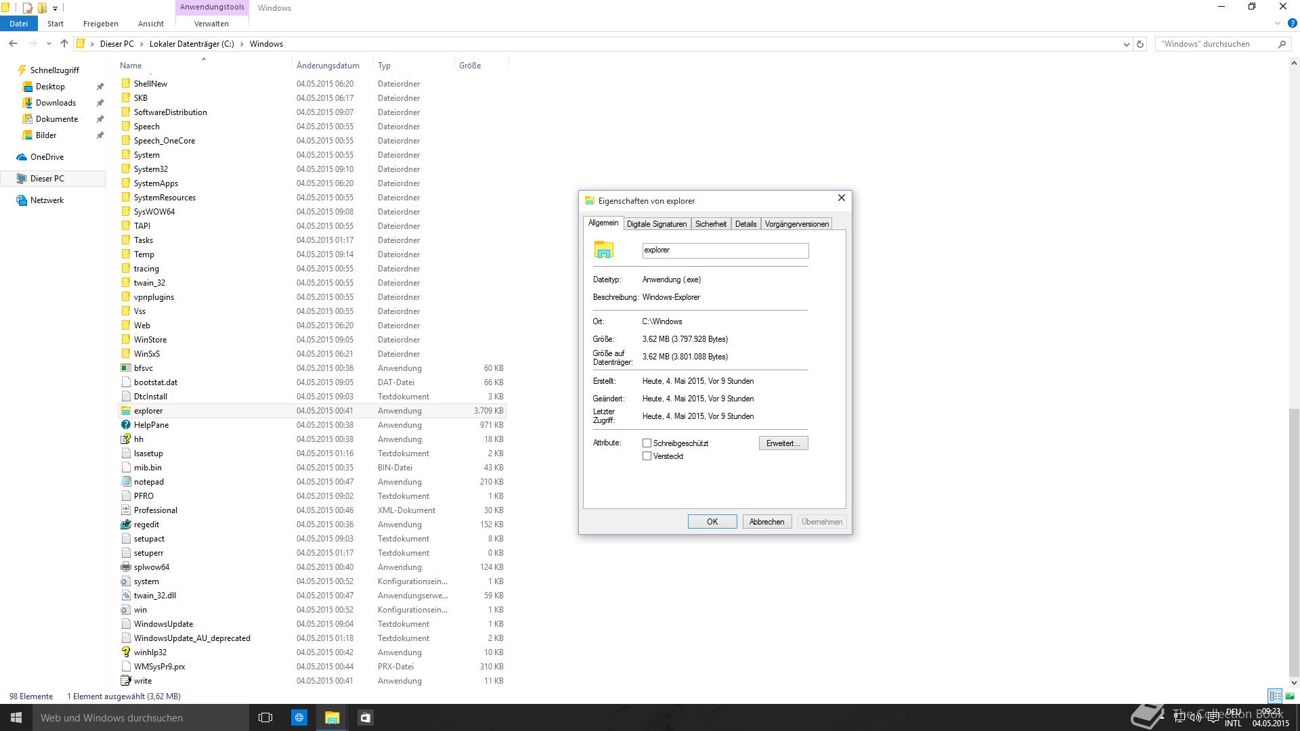Open the Windows Start menu

pyautogui.click(x=16, y=717)
